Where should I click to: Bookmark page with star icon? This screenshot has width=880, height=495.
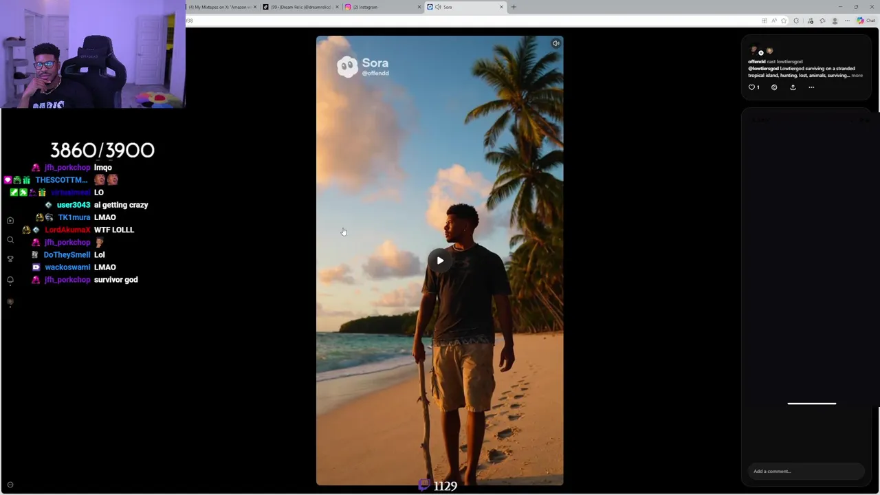[x=784, y=21]
